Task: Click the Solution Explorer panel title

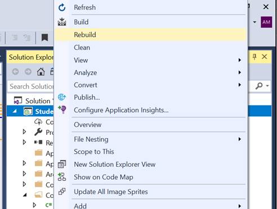Action: tap(31, 57)
